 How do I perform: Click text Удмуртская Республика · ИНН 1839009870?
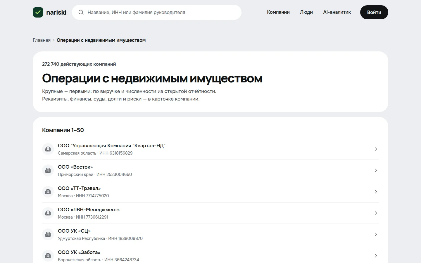pyautogui.click(x=100, y=238)
